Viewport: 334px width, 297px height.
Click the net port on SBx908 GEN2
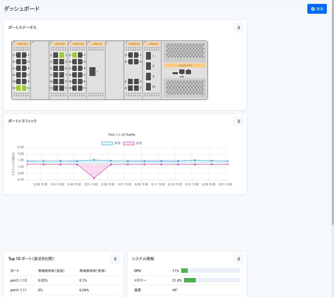tap(182, 72)
